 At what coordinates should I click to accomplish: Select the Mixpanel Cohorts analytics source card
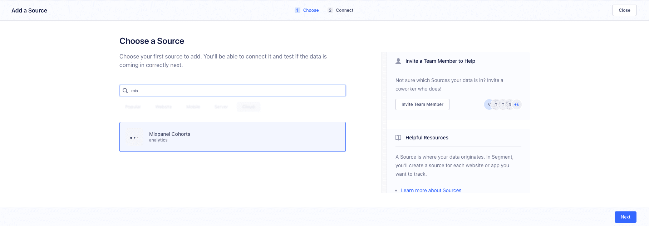[232, 137]
